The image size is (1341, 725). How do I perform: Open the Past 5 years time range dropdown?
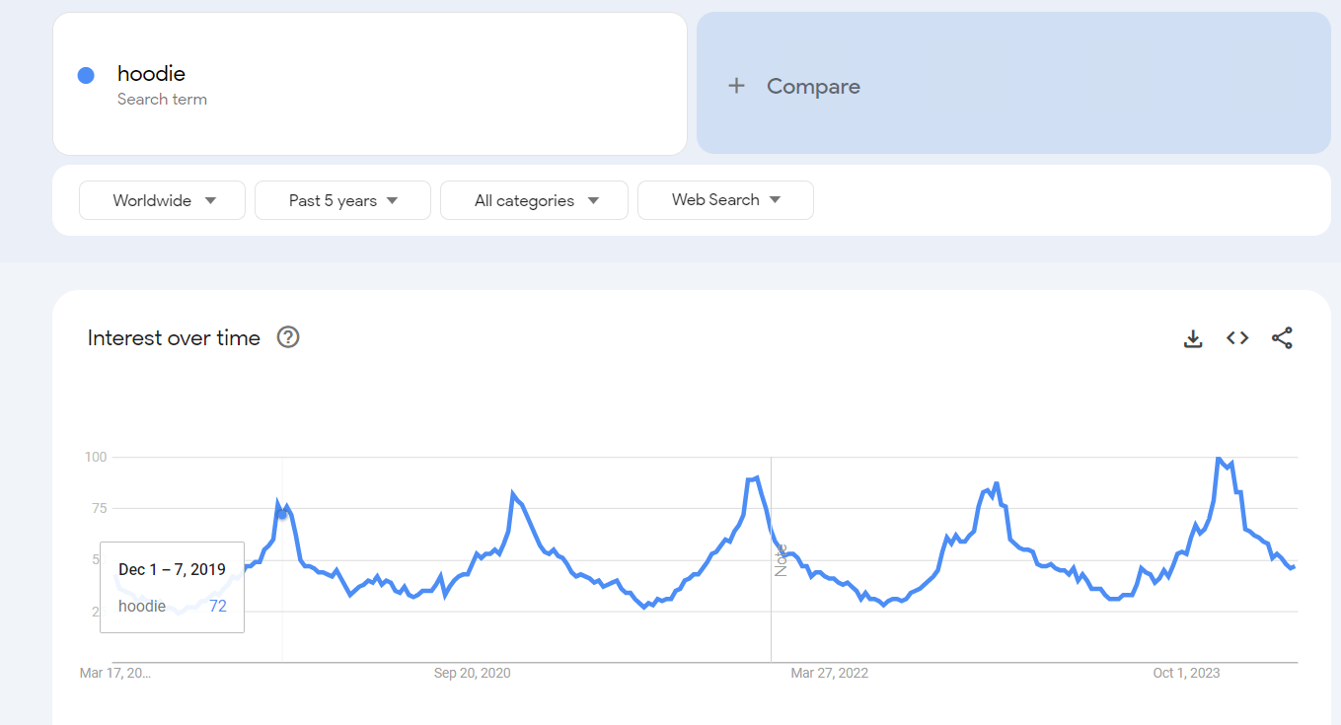pos(341,199)
